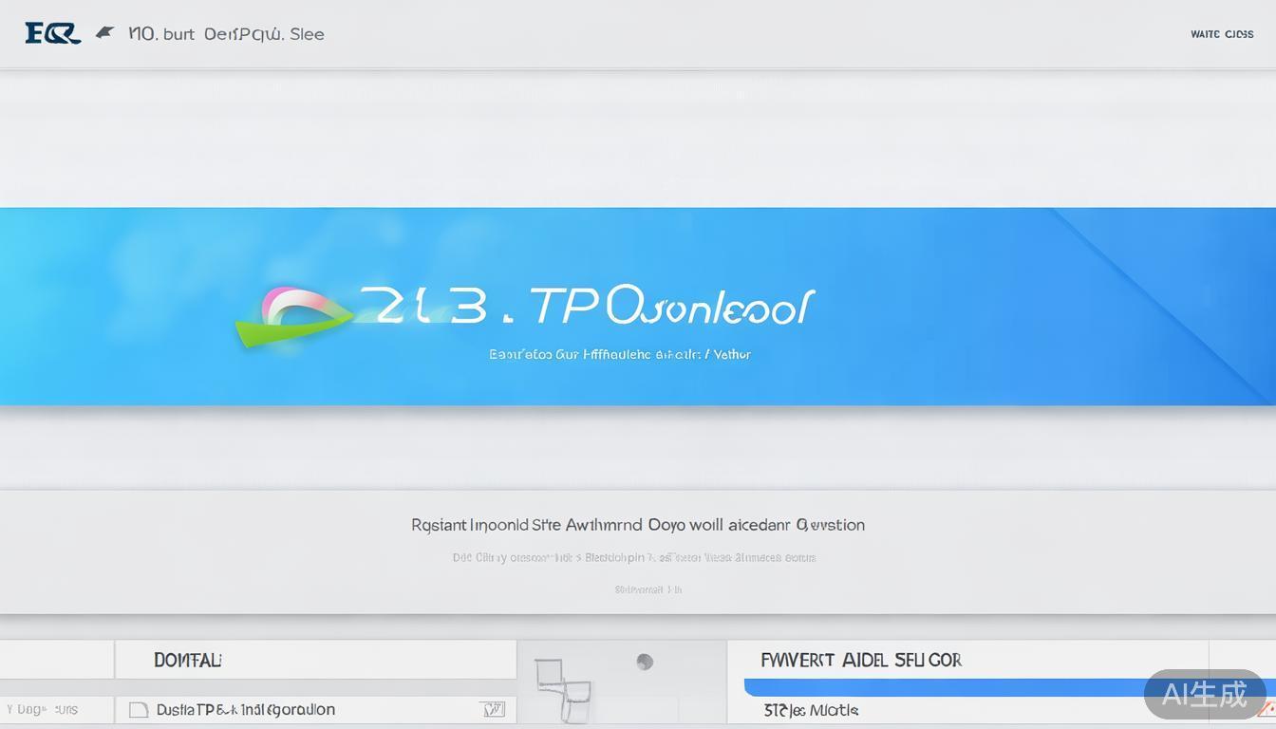Click the linked squares outline icon
The image size is (1276, 729).
coord(561,690)
